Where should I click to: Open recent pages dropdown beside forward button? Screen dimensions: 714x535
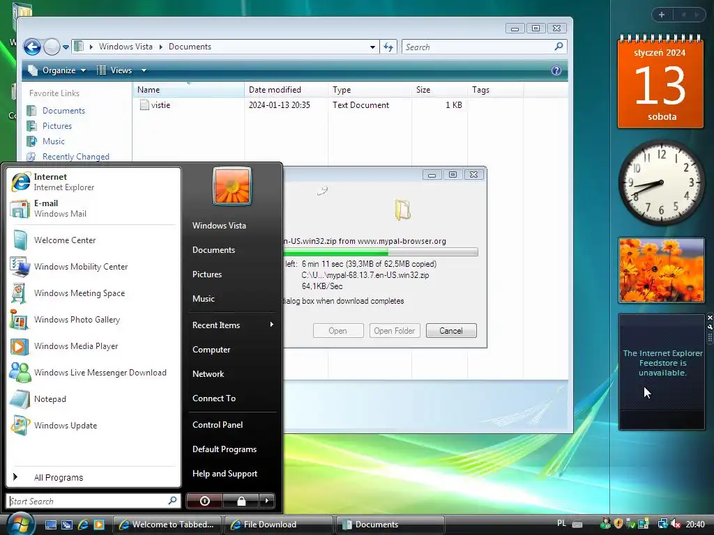pos(66,47)
